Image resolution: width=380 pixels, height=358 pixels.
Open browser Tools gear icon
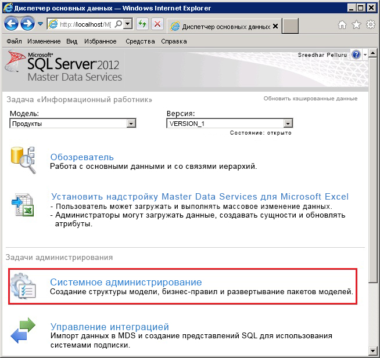click(x=371, y=25)
